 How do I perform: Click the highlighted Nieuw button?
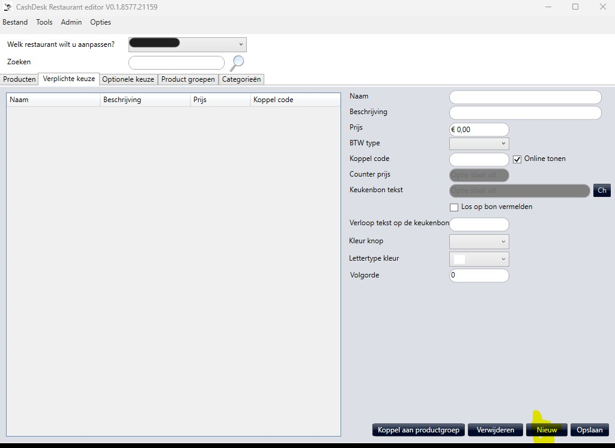547,429
